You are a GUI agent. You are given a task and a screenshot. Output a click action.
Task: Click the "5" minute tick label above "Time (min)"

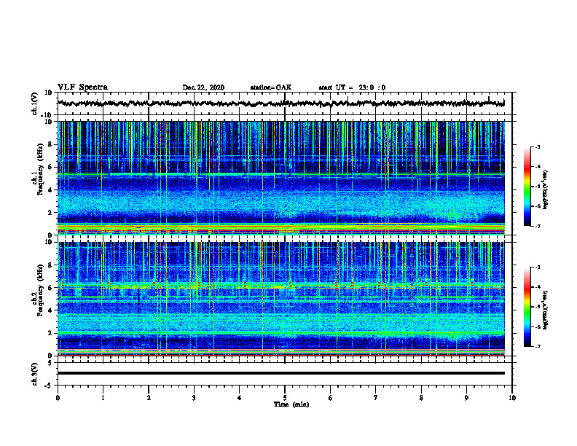click(285, 398)
